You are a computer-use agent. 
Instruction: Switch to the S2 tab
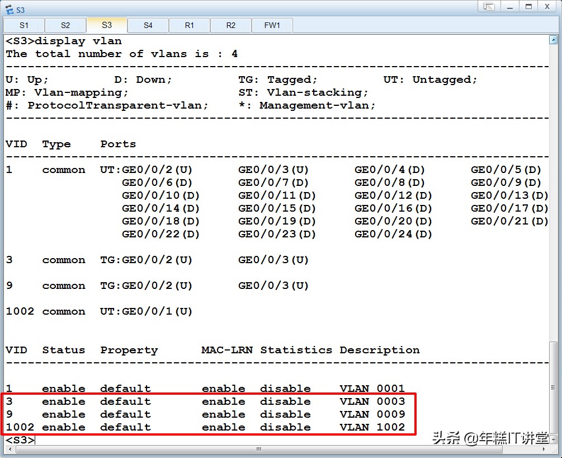pos(65,26)
